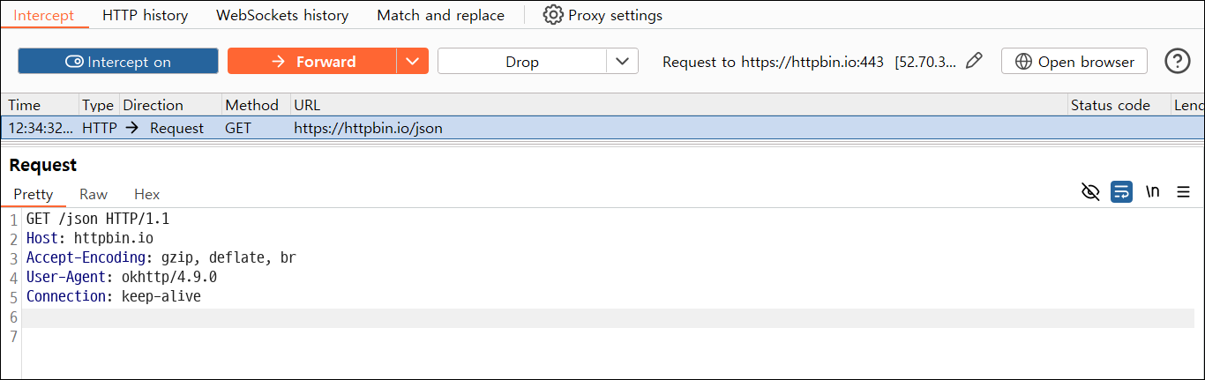Expand the Drop dropdown chevron
Viewport: 1205px width, 380px height.
[622, 61]
